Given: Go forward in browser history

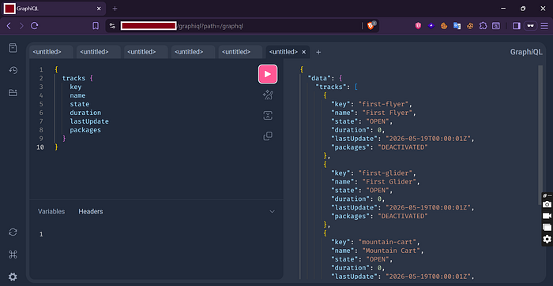Looking at the screenshot, I should point(21,26).
